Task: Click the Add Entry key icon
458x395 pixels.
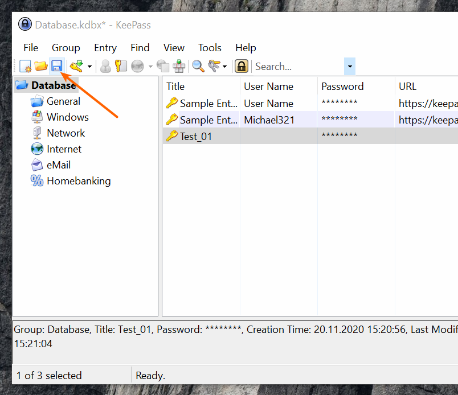Action: [x=76, y=67]
